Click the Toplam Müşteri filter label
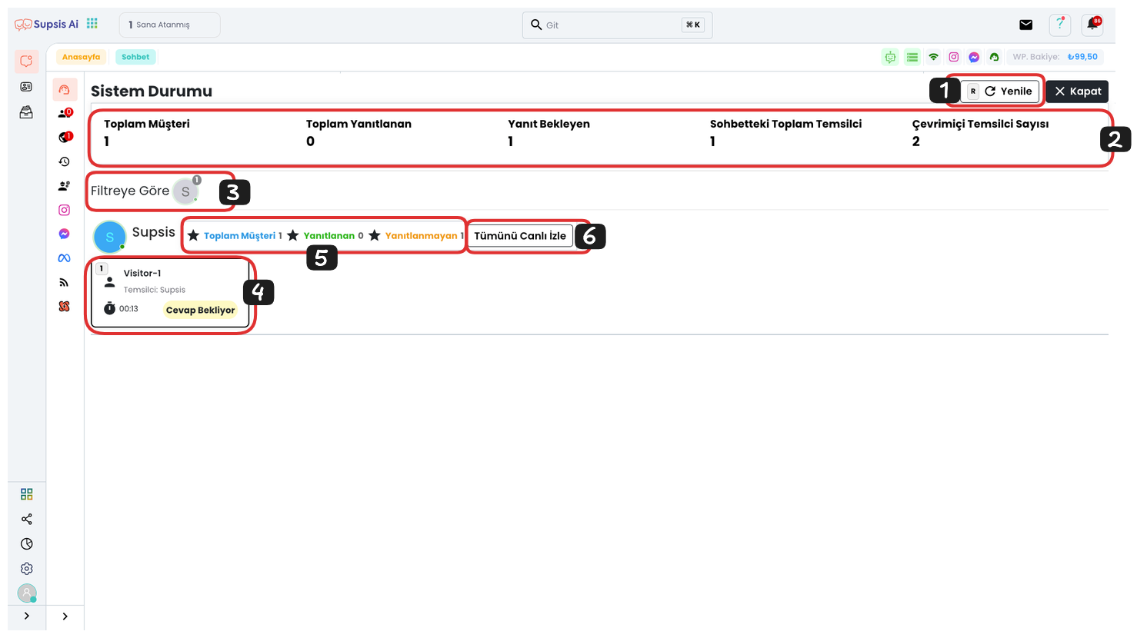The image size is (1137, 638). tap(239, 236)
